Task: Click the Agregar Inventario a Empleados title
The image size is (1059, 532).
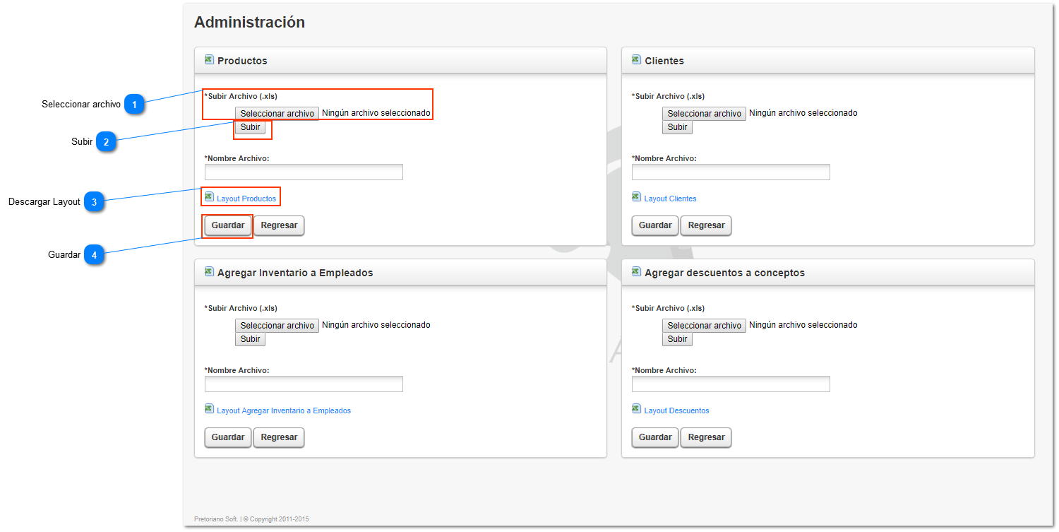Action: (295, 273)
